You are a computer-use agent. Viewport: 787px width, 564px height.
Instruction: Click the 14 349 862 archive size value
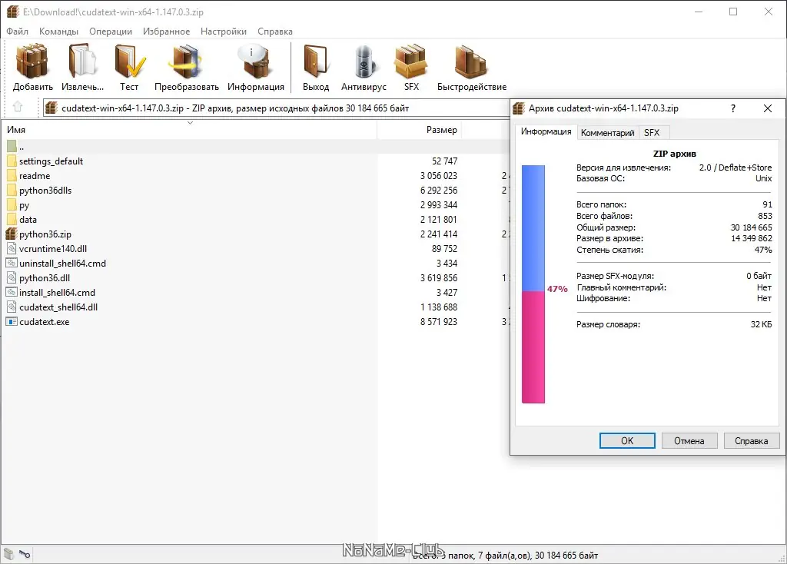751,238
